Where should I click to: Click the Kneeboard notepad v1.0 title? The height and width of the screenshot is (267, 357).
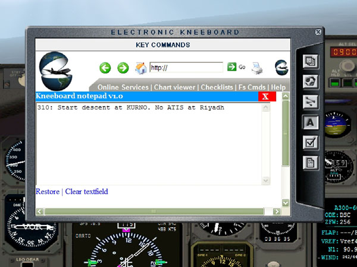[x=79, y=96]
